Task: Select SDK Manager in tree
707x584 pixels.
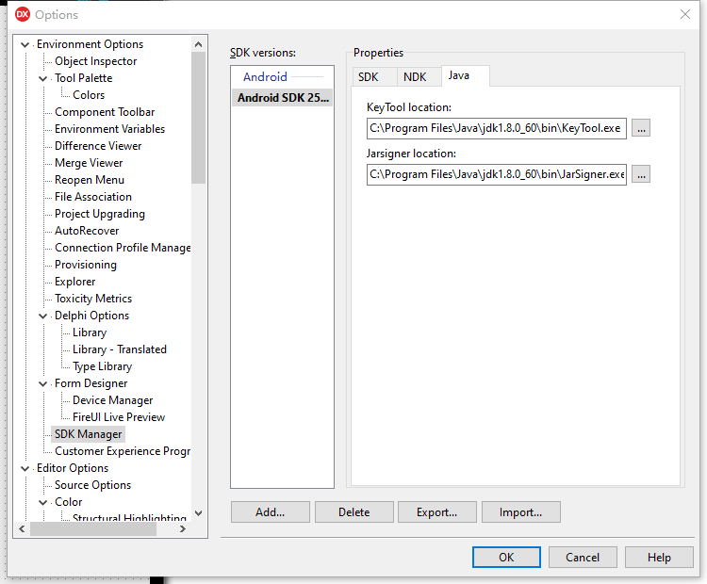Action: click(88, 434)
